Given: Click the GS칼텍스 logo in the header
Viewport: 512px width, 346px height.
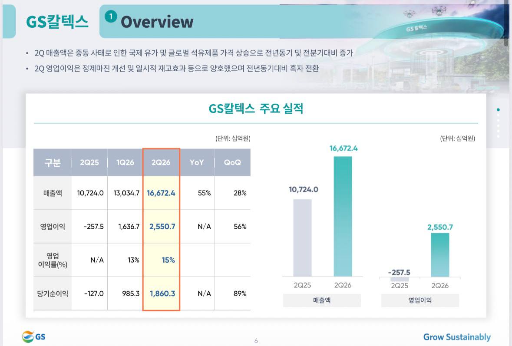Looking at the screenshot, I should point(57,22).
